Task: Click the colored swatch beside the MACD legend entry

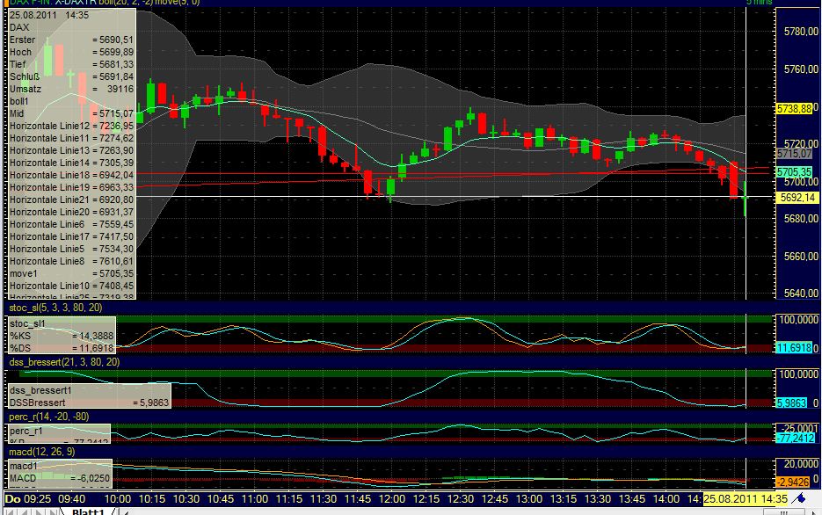Action: pyautogui.click(x=53, y=476)
